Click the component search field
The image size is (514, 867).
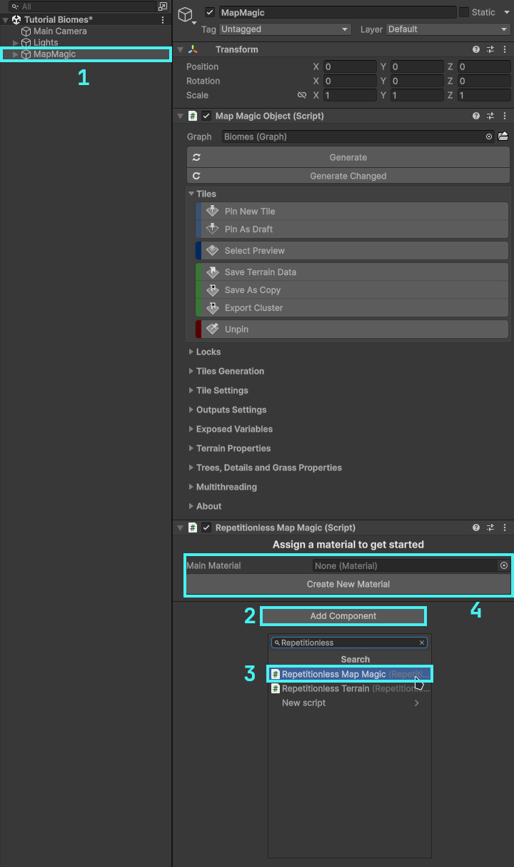click(x=349, y=643)
